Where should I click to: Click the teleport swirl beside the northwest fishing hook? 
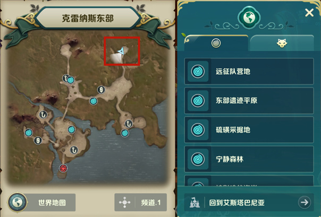[71, 80]
